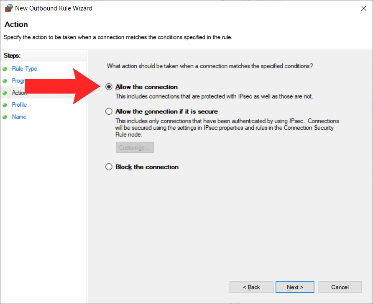The height and width of the screenshot is (304, 373).
Task: Click the green bullet beside Profile step
Action: (x=5, y=105)
